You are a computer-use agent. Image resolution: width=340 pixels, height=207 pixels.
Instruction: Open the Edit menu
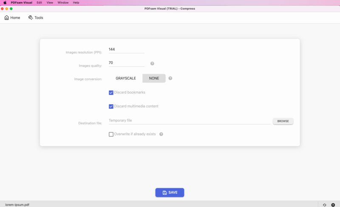coord(39,3)
